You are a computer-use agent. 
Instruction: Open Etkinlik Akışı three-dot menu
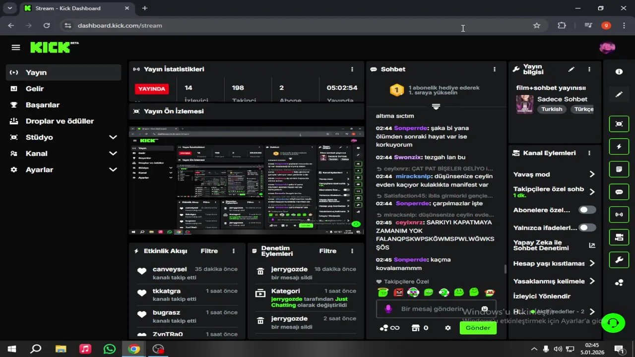click(x=234, y=251)
